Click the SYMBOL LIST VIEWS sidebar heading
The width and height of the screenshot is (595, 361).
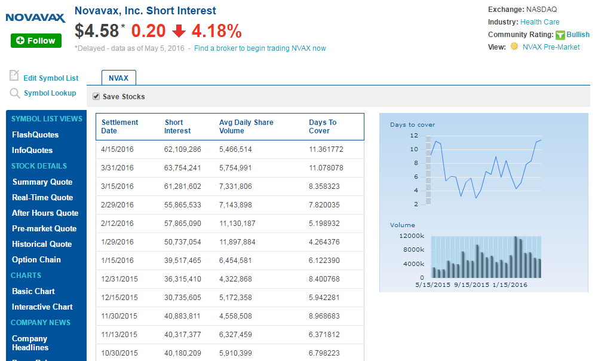point(47,119)
